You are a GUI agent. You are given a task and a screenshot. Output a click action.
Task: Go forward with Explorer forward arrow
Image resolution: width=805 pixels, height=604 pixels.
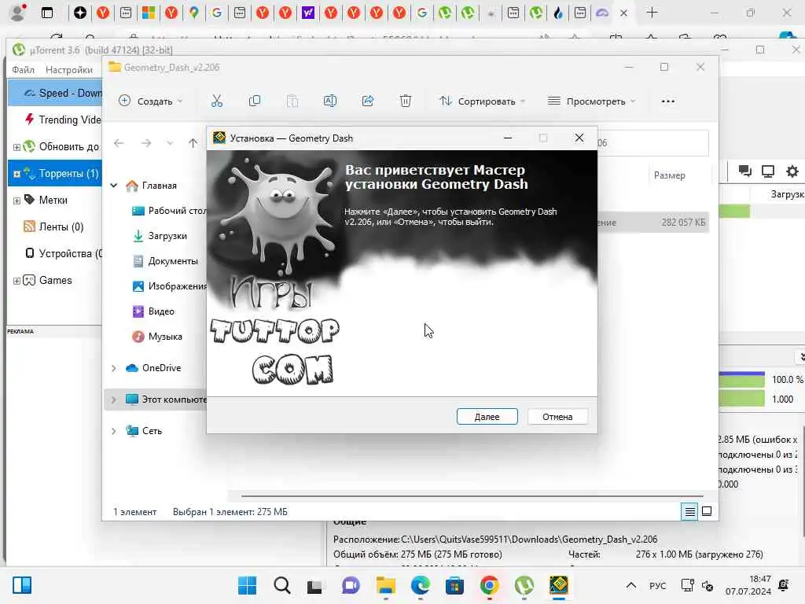point(146,143)
